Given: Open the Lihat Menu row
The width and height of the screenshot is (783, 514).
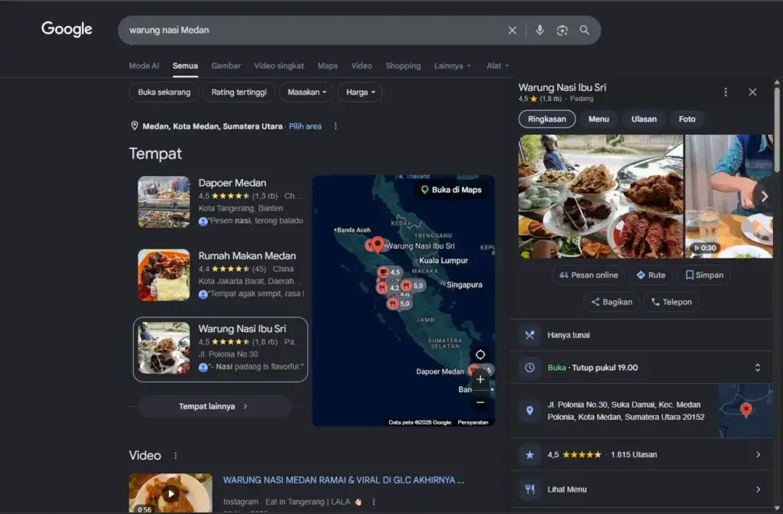Looking at the screenshot, I should [642, 490].
